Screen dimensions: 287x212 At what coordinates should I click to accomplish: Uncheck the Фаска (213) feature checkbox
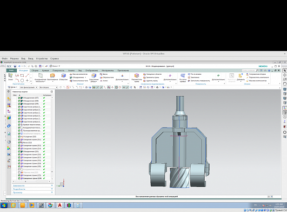[x=19, y=142]
